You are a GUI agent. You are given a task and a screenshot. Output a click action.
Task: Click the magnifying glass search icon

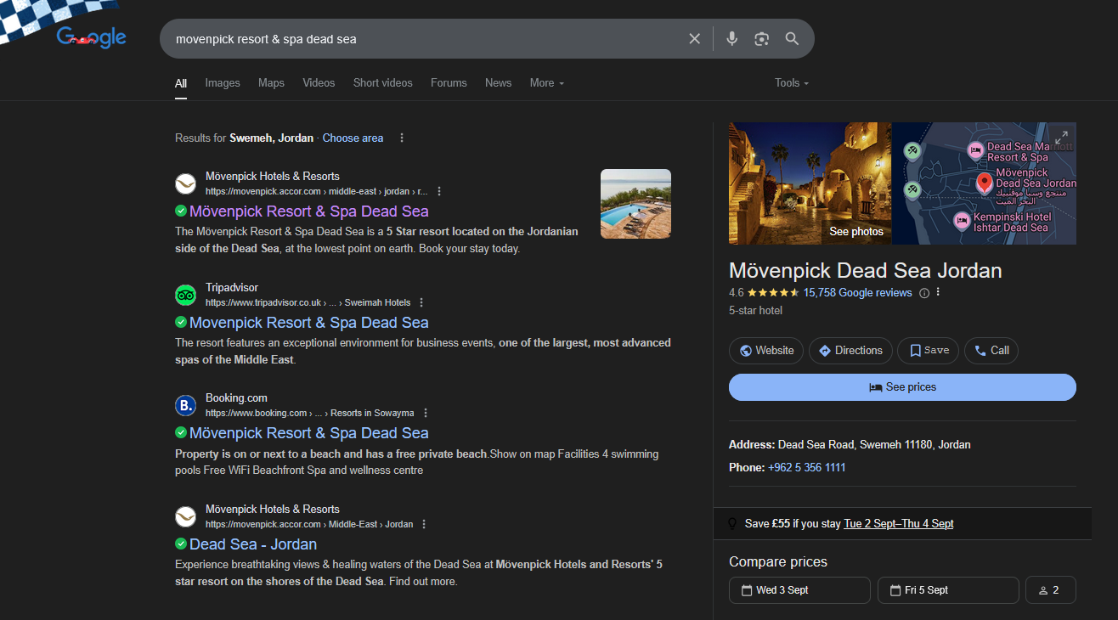click(x=792, y=39)
